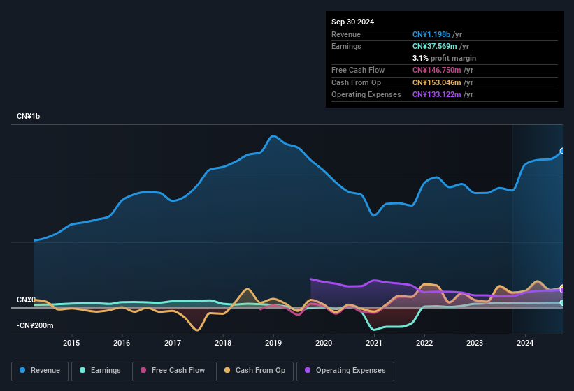Image resolution: width=574 pixels, height=391 pixels.
Task: Click the 2018 x-axis label
Action: [x=223, y=343]
